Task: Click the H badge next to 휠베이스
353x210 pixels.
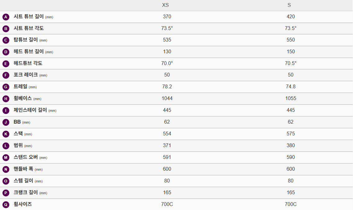Action: point(6,99)
